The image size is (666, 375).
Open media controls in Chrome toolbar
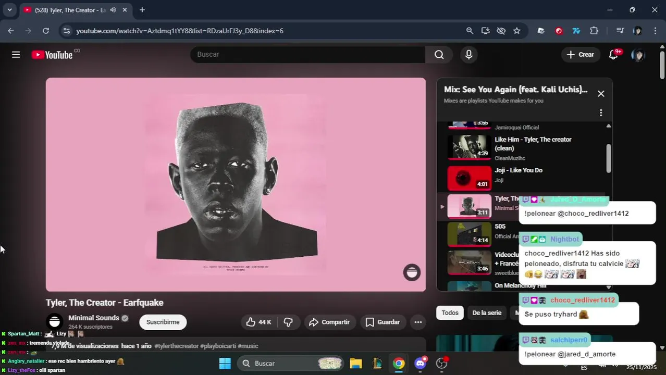[620, 31]
